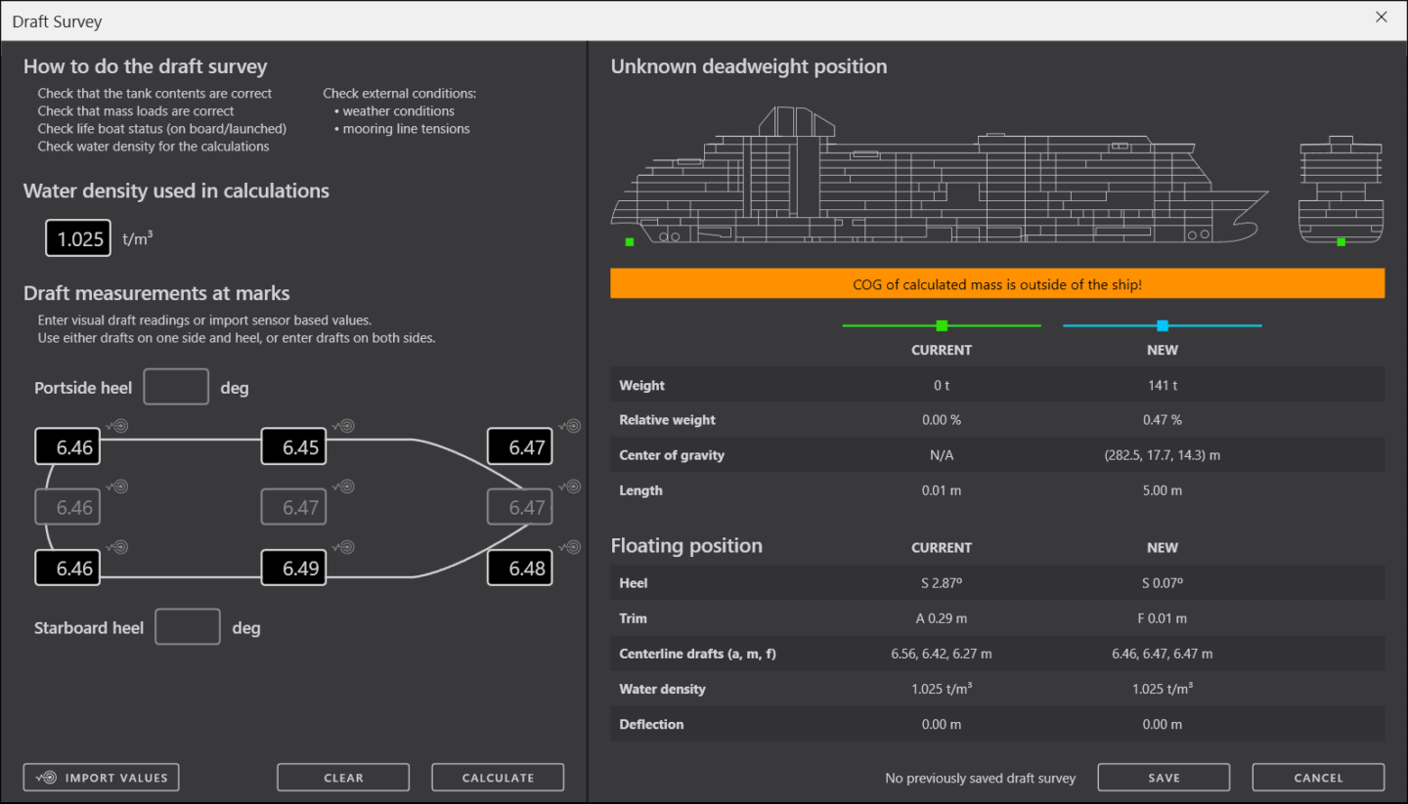Click the green CURRENT slider handle
Viewport: 1408px width, 804px height.
942,325
